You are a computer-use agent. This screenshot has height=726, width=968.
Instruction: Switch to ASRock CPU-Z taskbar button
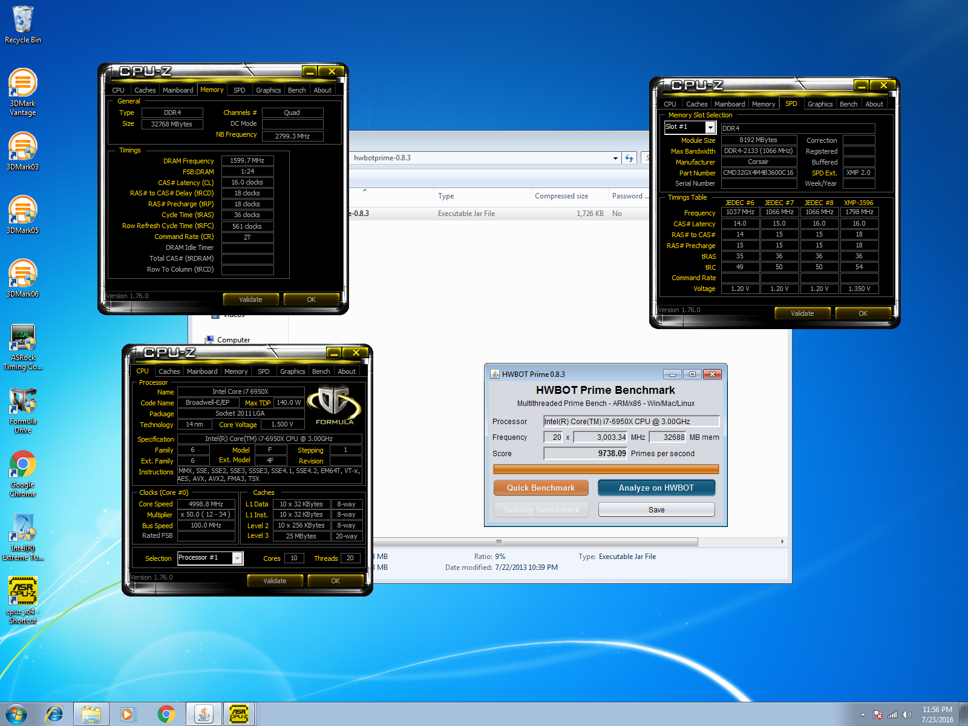pyautogui.click(x=240, y=714)
